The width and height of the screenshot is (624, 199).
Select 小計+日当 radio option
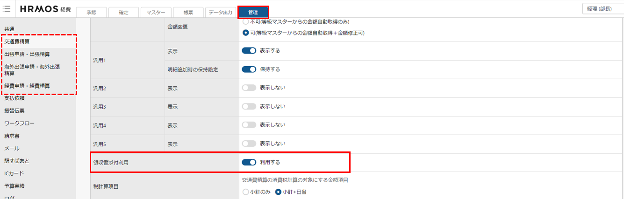[278, 192]
